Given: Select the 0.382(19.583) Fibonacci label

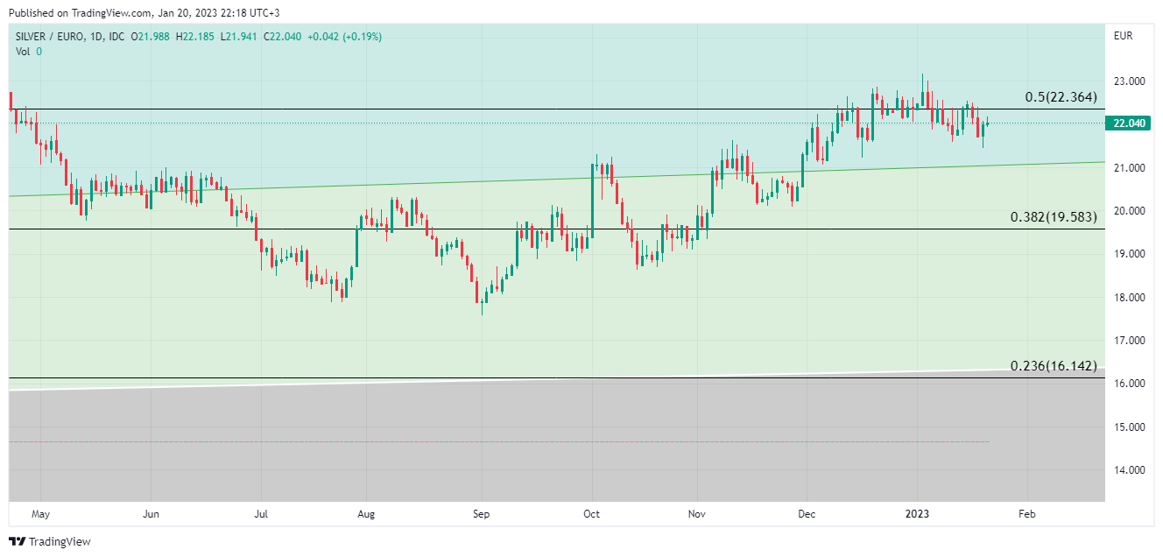Looking at the screenshot, I should 1054,217.
